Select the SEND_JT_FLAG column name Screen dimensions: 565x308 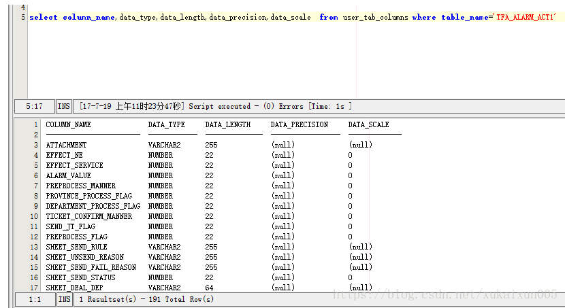(x=70, y=226)
